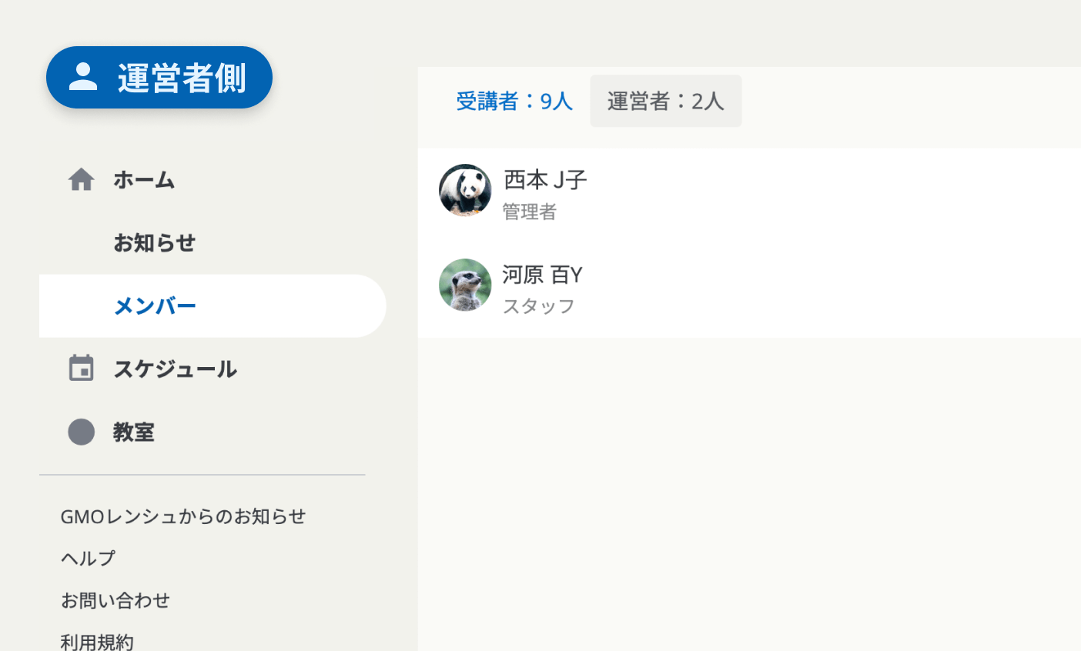Click the person icon in the 運営者側 badge
The image size is (1081, 651).
click(83, 77)
